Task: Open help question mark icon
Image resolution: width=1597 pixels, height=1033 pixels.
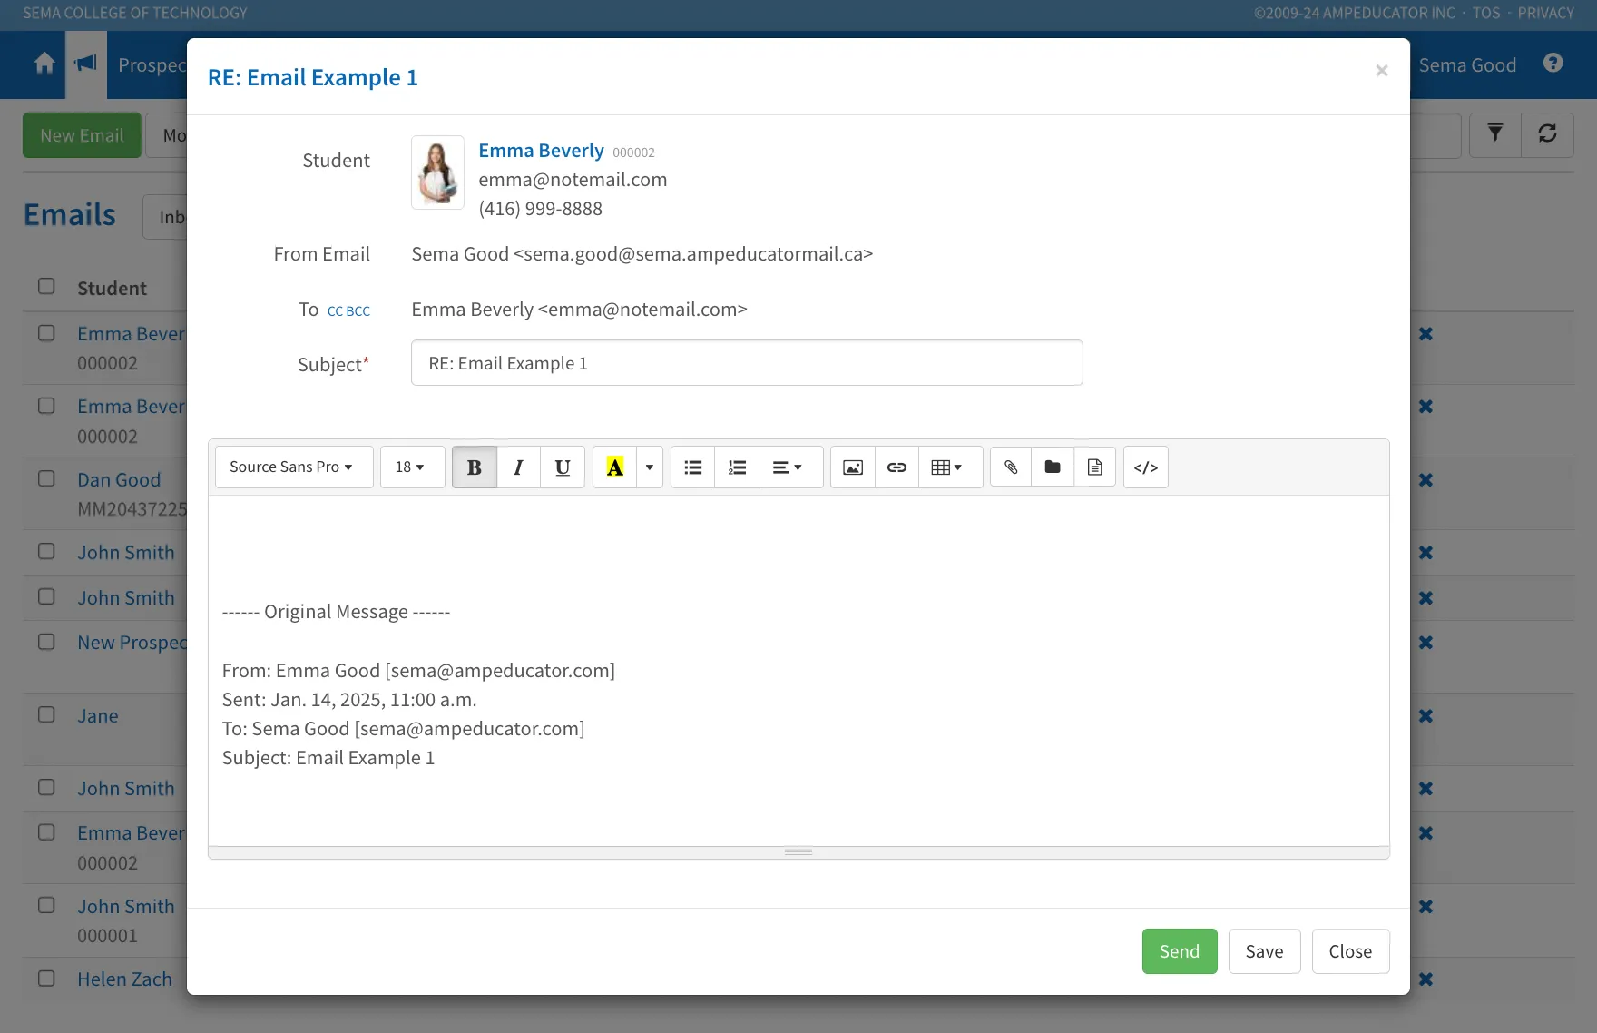Action: pyautogui.click(x=1553, y=63)
